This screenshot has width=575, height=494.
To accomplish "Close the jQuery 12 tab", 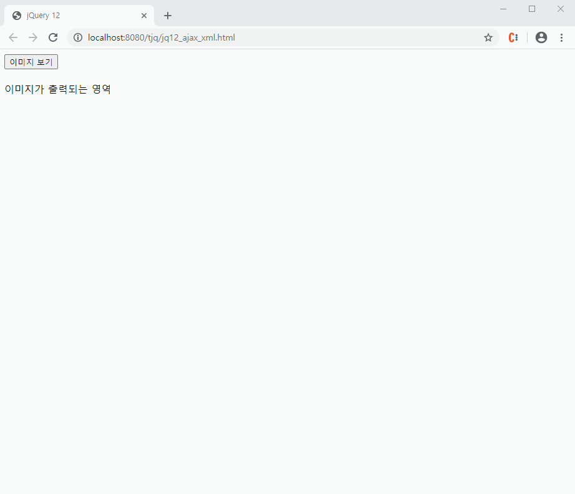I will point(144,16).
